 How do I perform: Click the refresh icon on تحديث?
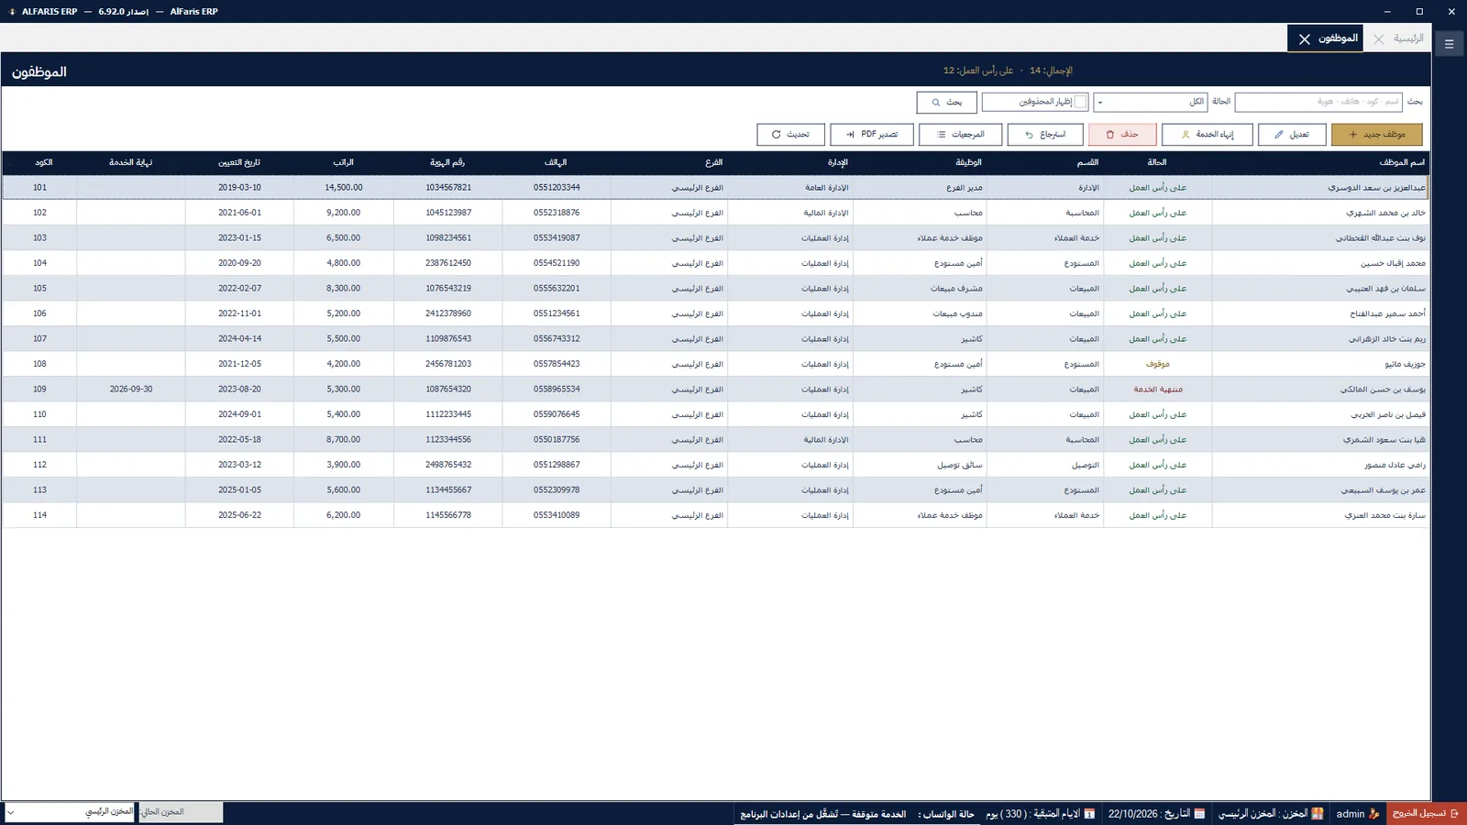[776, 135]
